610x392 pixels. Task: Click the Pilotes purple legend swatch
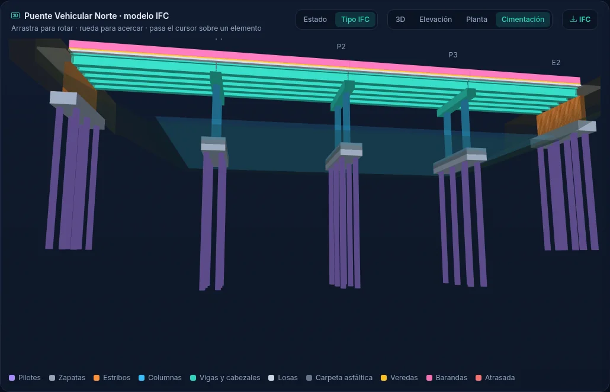[12, 378]
